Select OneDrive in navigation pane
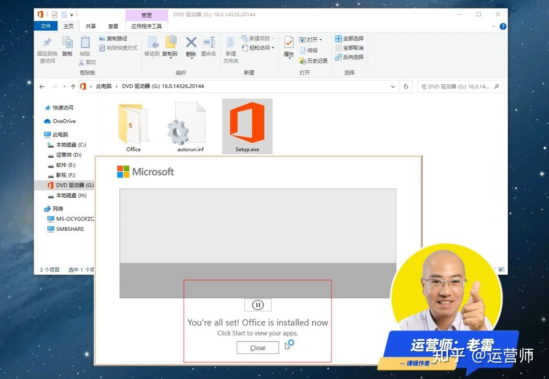549x379 pixels. (x=60, y=121)
